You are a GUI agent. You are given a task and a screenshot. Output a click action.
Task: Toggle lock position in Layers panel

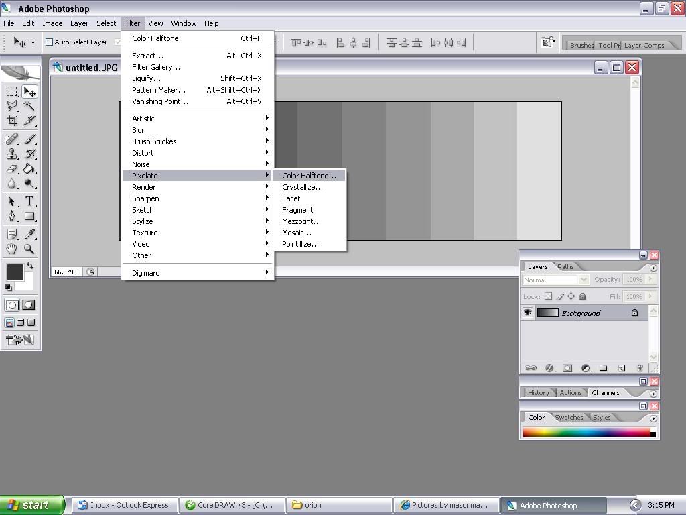coord(571,296)
